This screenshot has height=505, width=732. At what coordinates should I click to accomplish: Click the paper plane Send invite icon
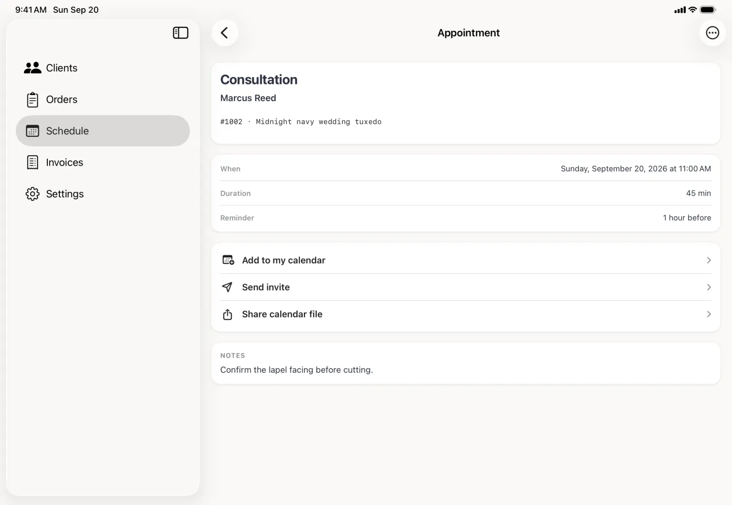[227, 287]
